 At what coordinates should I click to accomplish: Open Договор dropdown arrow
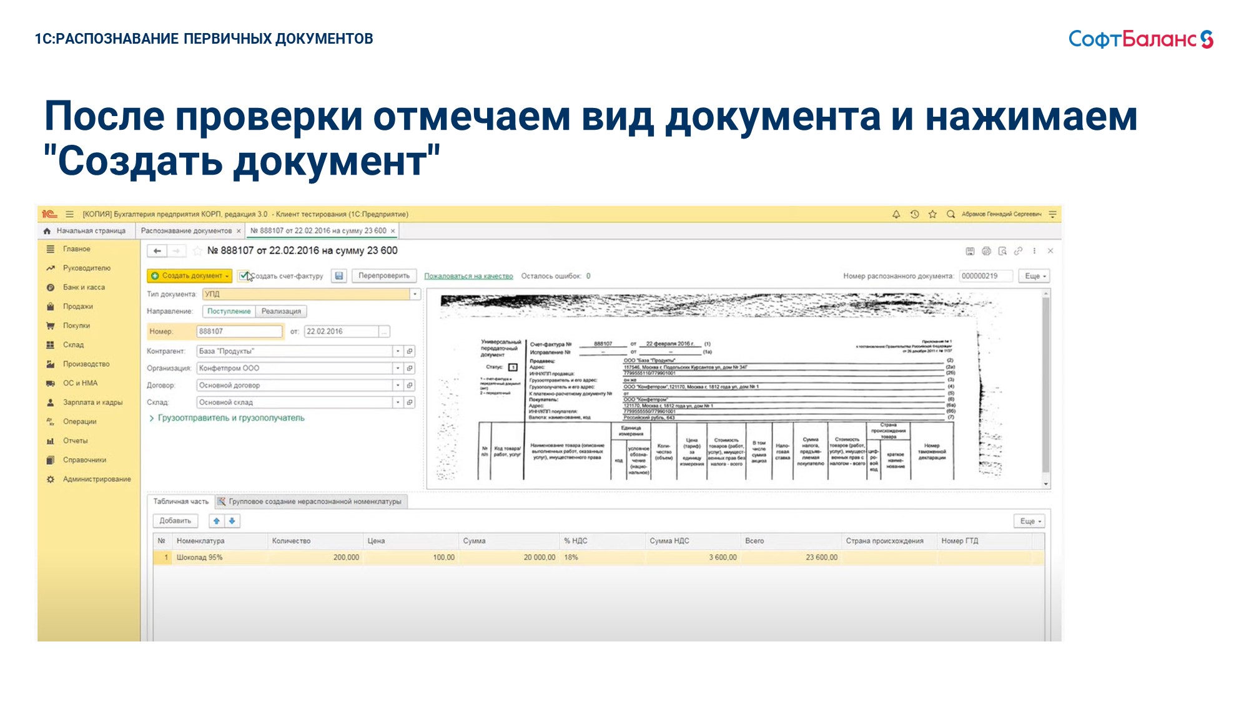coord(398,386)
